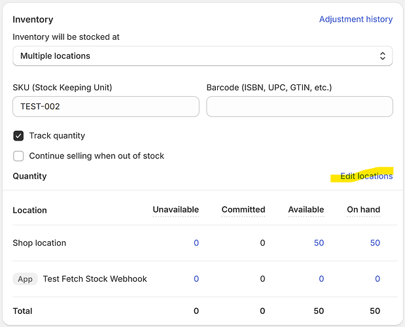Click the empty Barcode input field
Screen dimensions: 405x327
click(x=299, y=107)
